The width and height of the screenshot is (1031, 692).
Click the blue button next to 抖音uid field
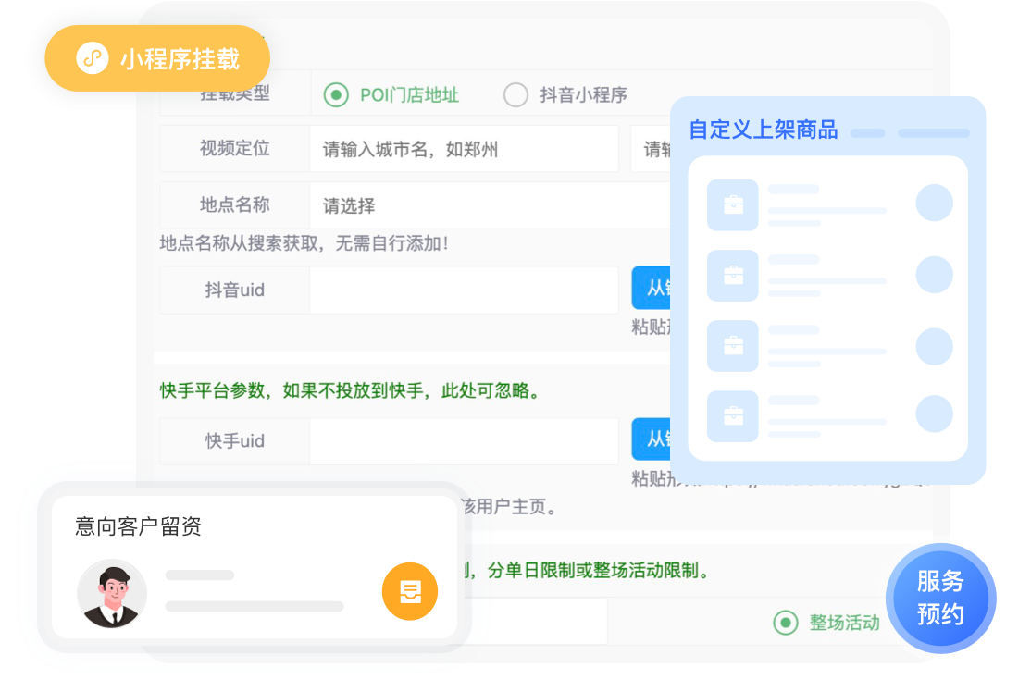pos(652,289)
